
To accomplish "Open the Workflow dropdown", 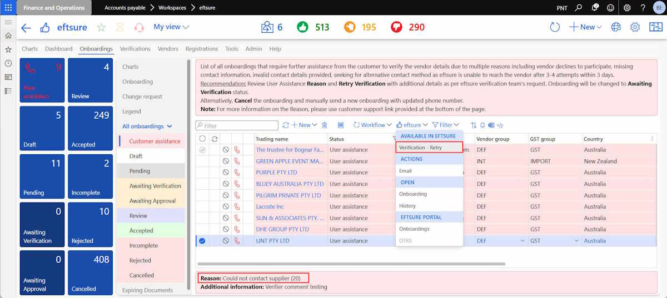I will coord(373,125).
